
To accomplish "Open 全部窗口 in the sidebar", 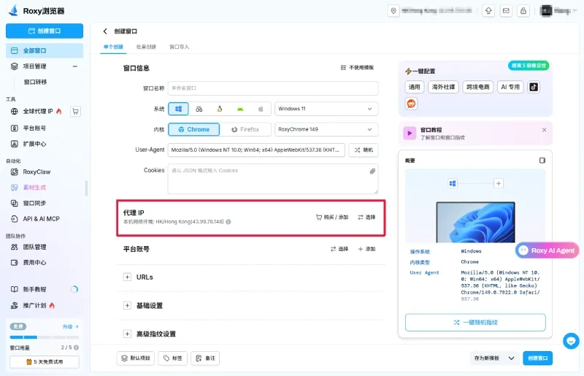I will 45,50.
